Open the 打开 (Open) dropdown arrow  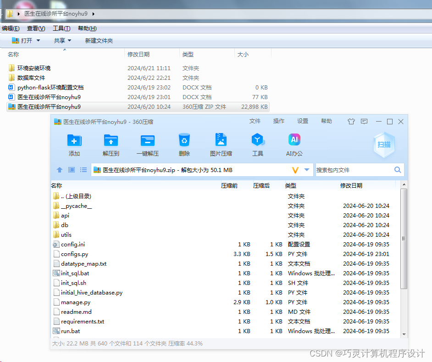pyautogui.click(x=38, y=40)
